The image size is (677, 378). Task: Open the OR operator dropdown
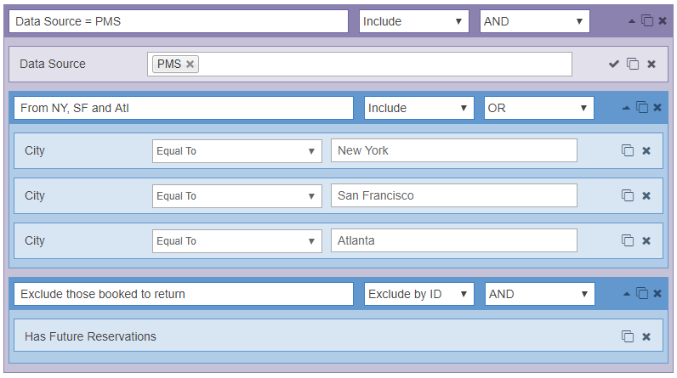pos(539,108)
